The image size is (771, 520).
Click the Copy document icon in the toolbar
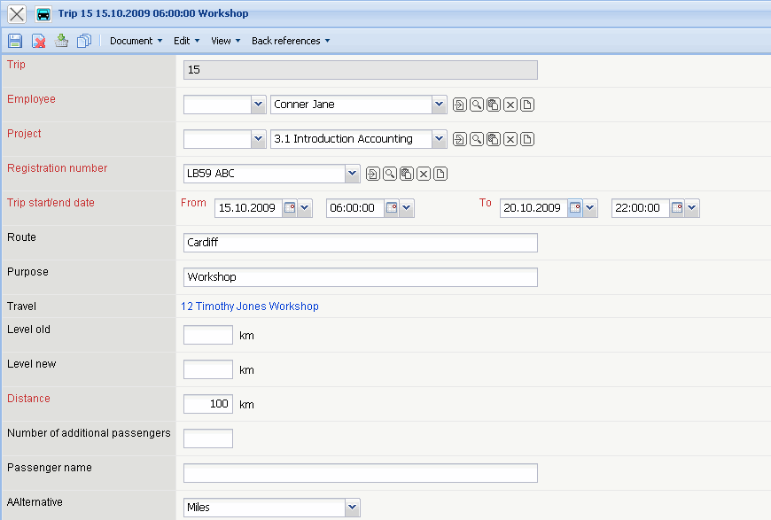pos(84,41)
